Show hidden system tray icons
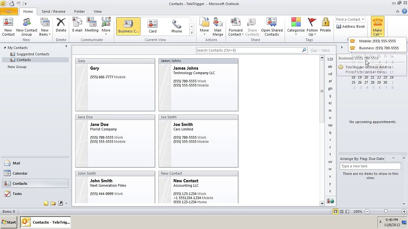This screenshot has width=408, height=229. tap(380, 222)
